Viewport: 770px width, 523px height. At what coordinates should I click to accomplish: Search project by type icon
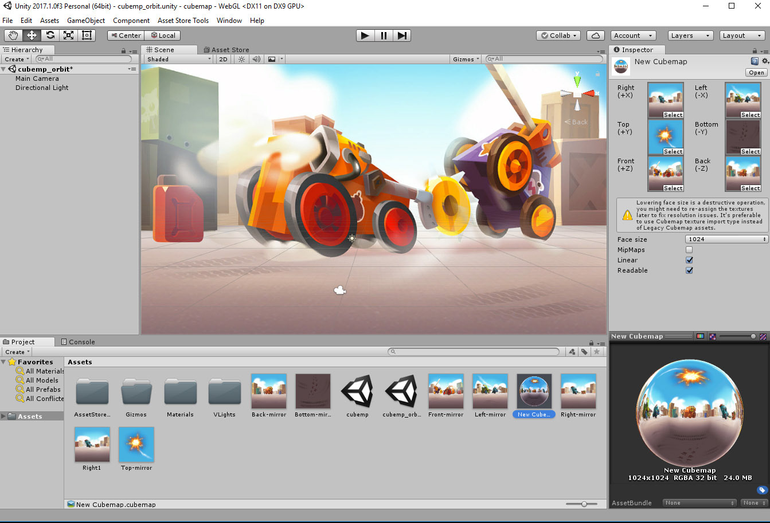pyautogui.click(x=572, y=352)
